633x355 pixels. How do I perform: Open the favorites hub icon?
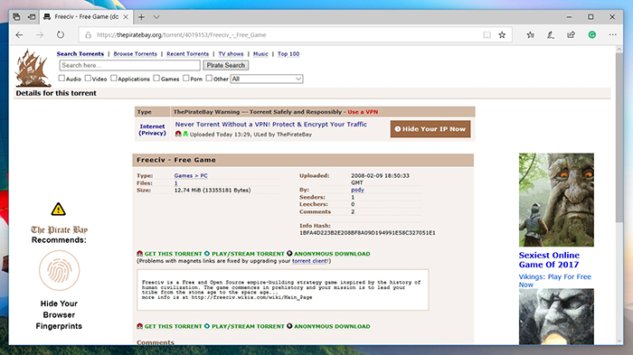[x=531, y=35]
